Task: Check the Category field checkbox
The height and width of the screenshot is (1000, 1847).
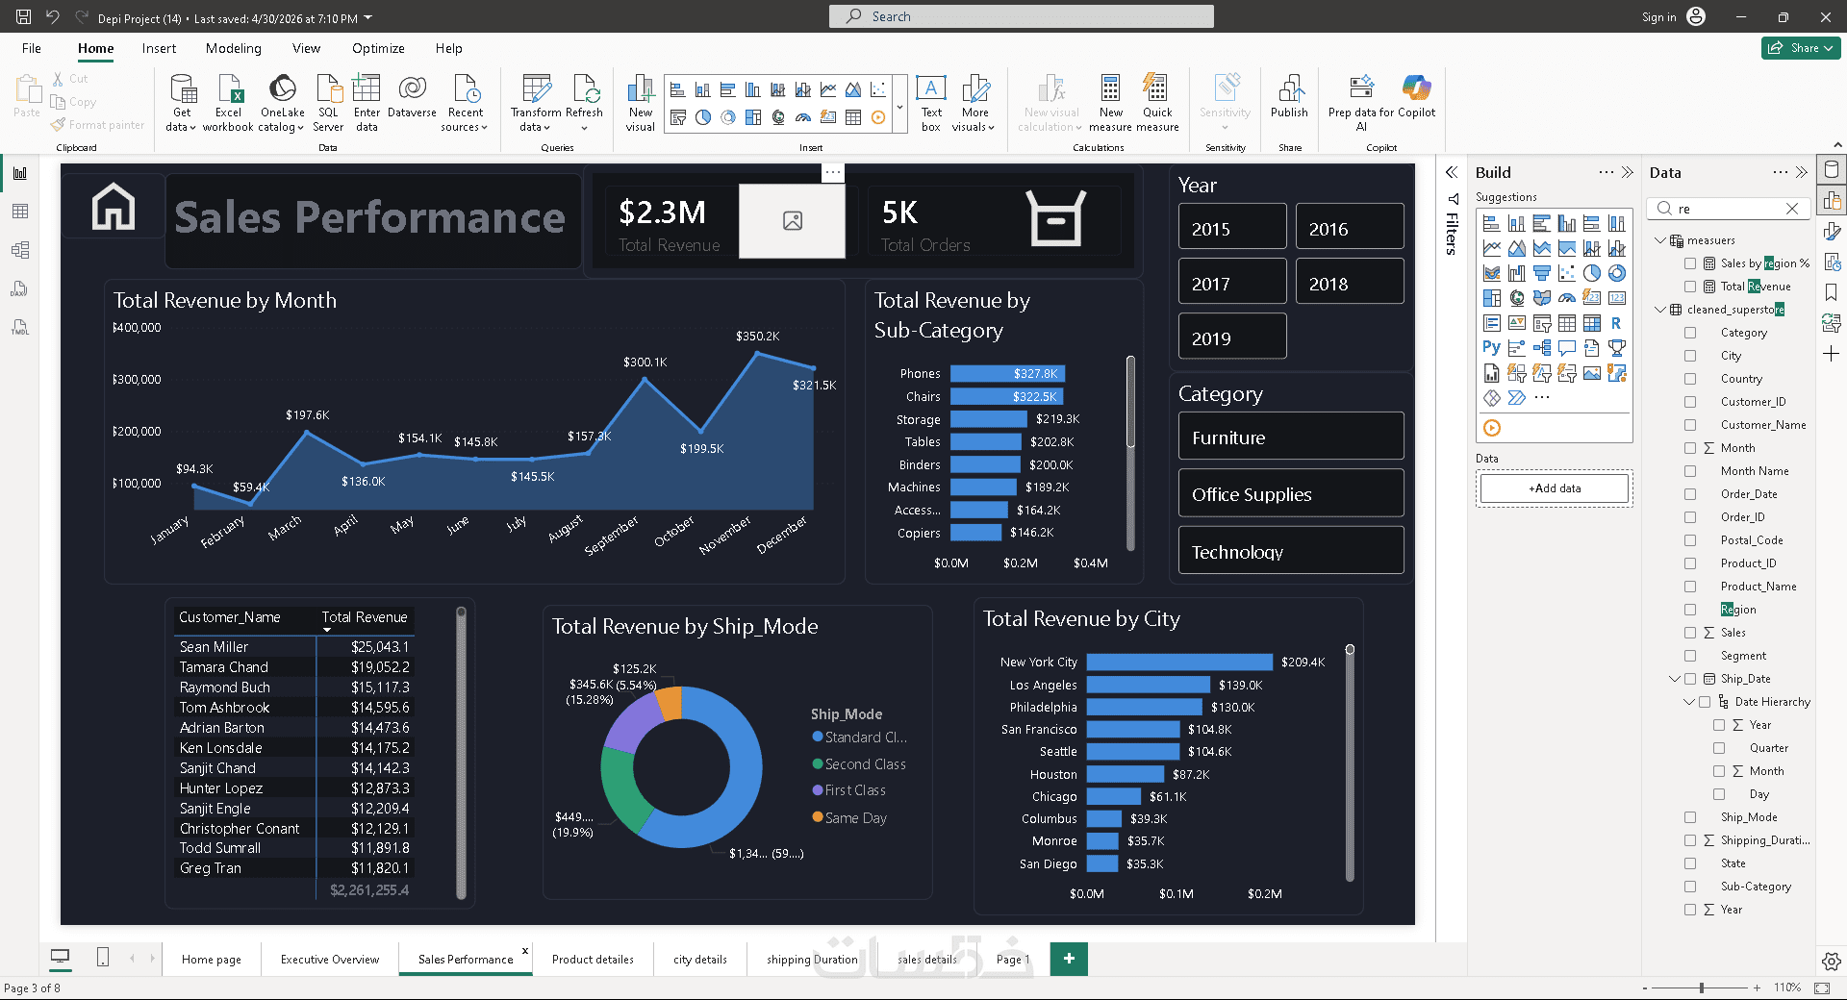Action: [x=1690, y=333]
